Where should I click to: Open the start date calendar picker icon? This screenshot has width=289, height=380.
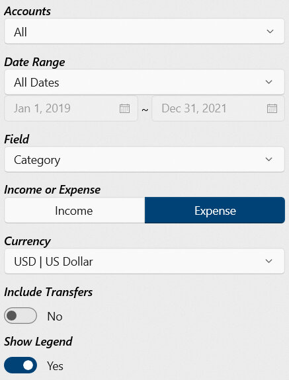point(124,108)
